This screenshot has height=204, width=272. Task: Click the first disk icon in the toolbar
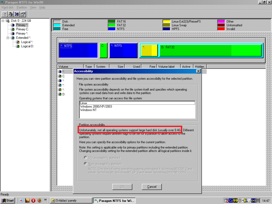[5, 14]
